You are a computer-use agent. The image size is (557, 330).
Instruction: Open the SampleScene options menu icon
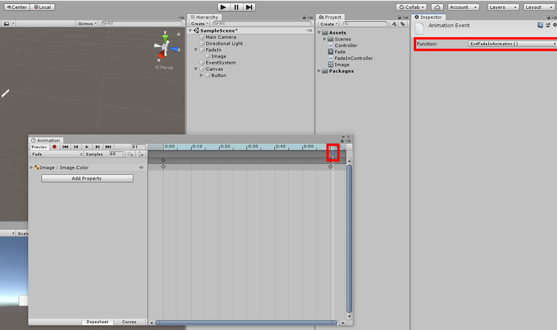309,30
